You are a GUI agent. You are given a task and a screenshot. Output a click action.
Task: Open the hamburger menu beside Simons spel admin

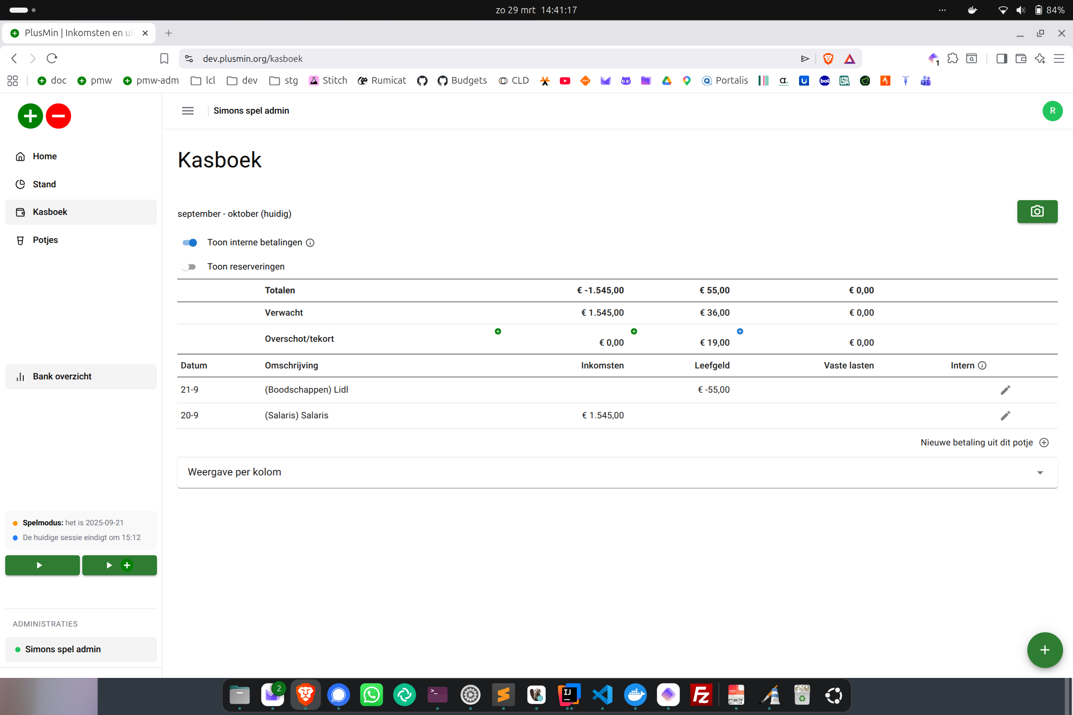188,111
